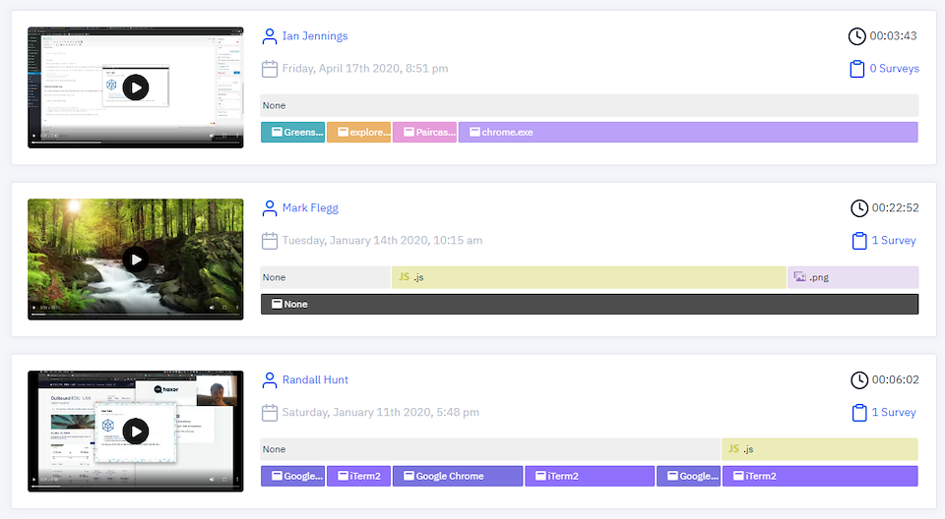Image resolution: width=945 pixels, height=519 pixels.
Task: Click calendar icon next to January 14th date
Action: 270,241
